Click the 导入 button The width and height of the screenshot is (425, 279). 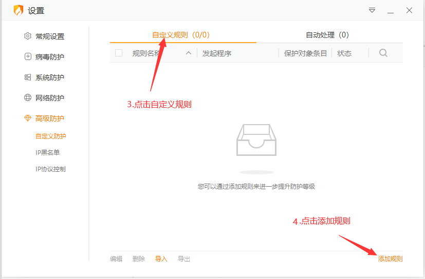(161, 259)
